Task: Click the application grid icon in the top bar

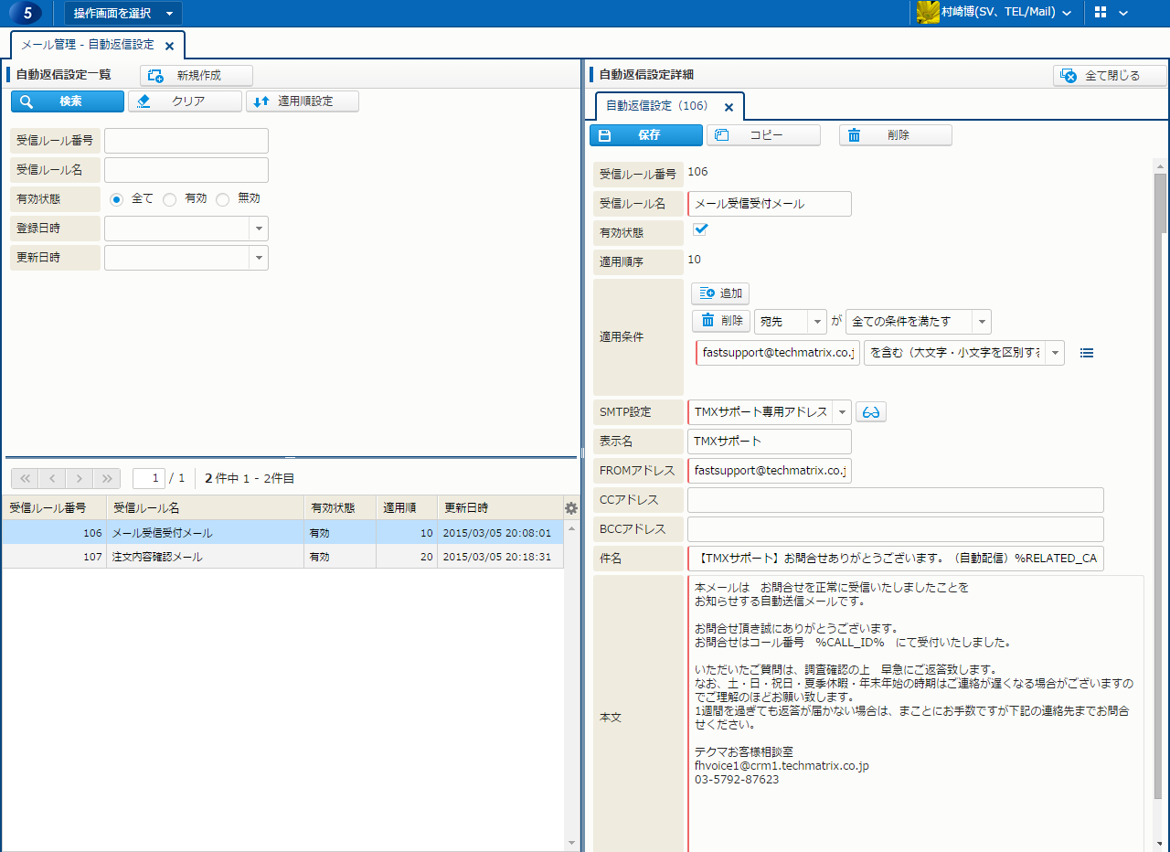Action: [x=1101, y=13]
